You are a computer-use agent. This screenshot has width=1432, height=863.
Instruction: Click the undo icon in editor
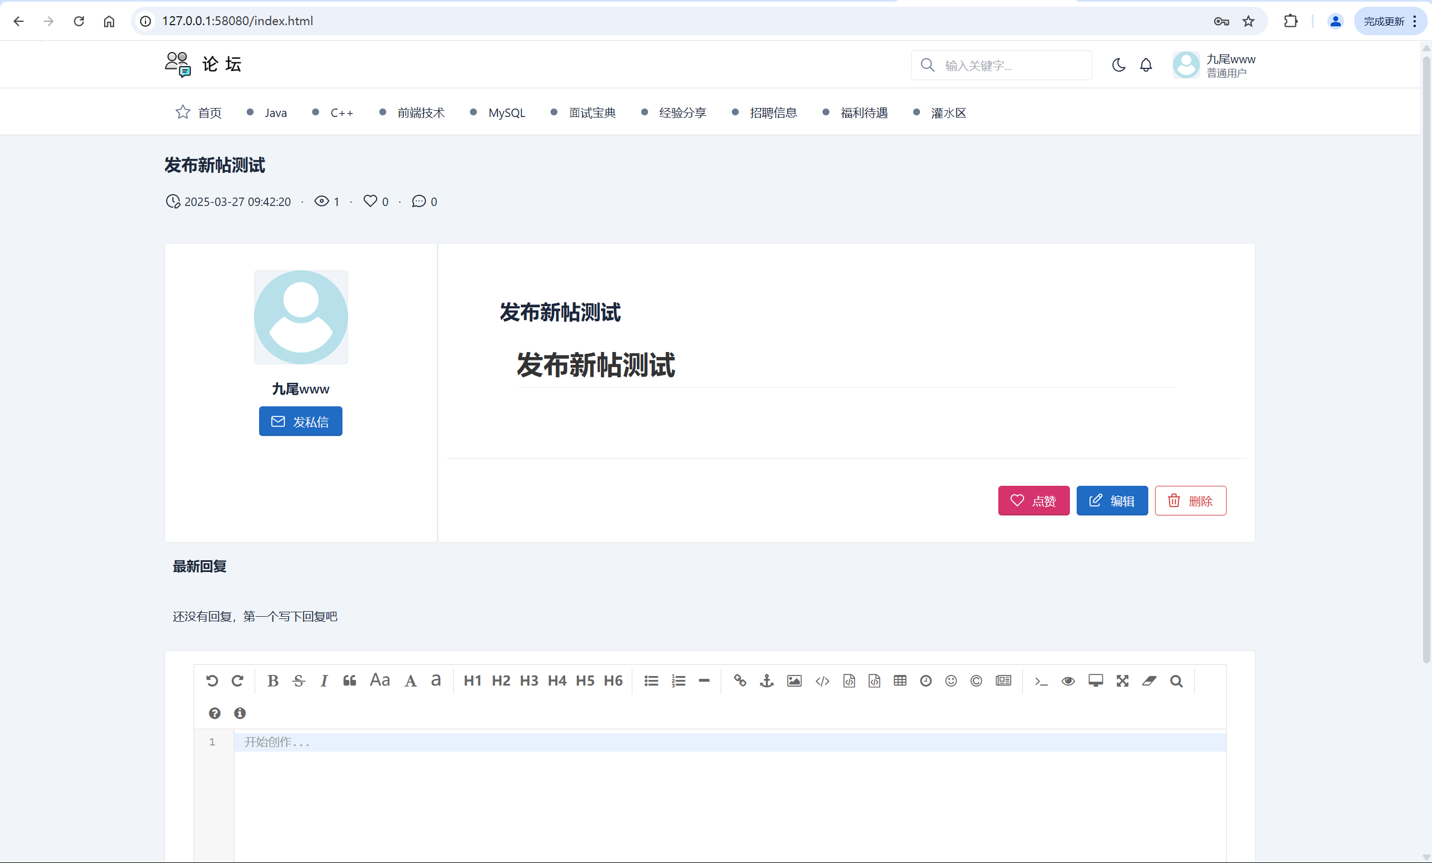click(212, 681)
